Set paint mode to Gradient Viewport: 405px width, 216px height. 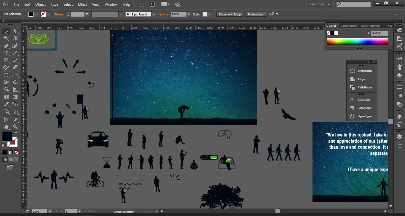[x=11, y=152]
